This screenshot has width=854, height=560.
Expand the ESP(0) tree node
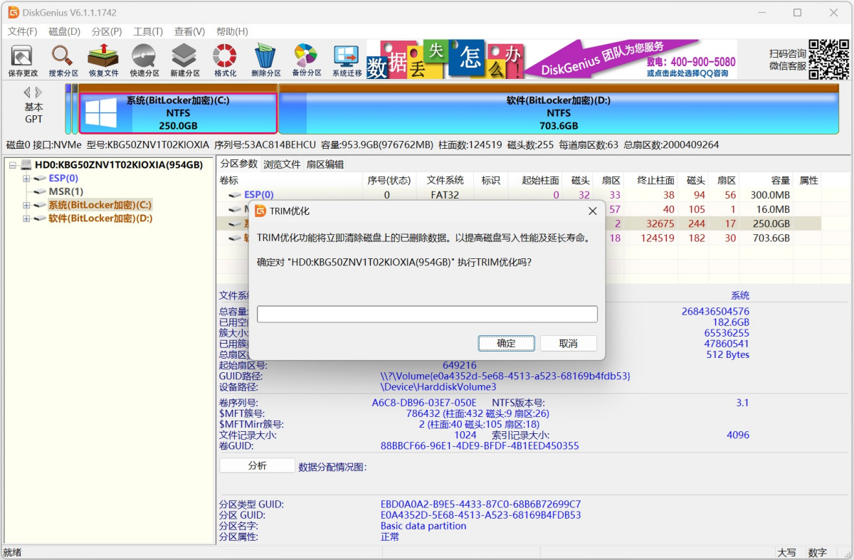(26, 179)
